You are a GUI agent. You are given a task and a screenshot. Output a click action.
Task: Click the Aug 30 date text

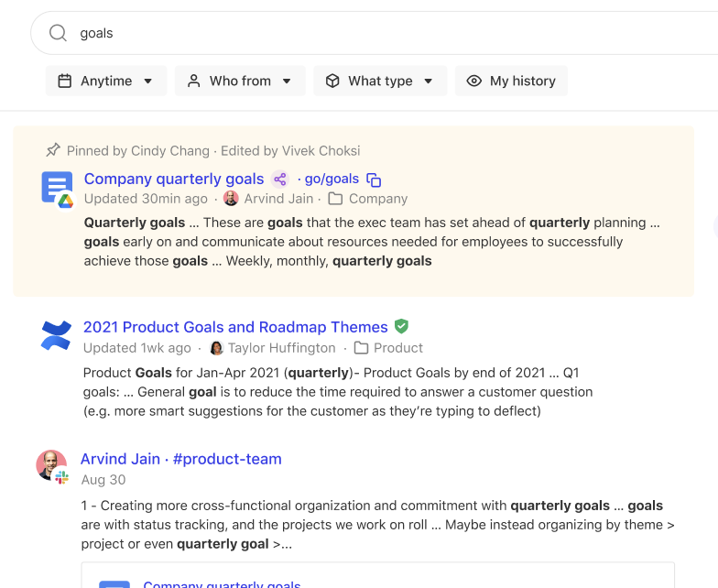point(103,480)
